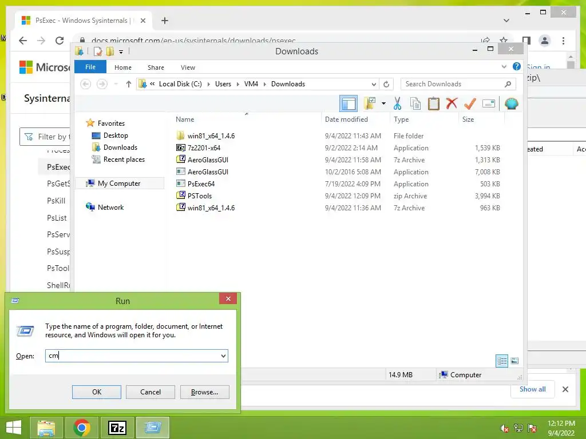Toggle the navigation pane button in toolbar
This screenshot has height=439, width=586.
tap(349, 103)
